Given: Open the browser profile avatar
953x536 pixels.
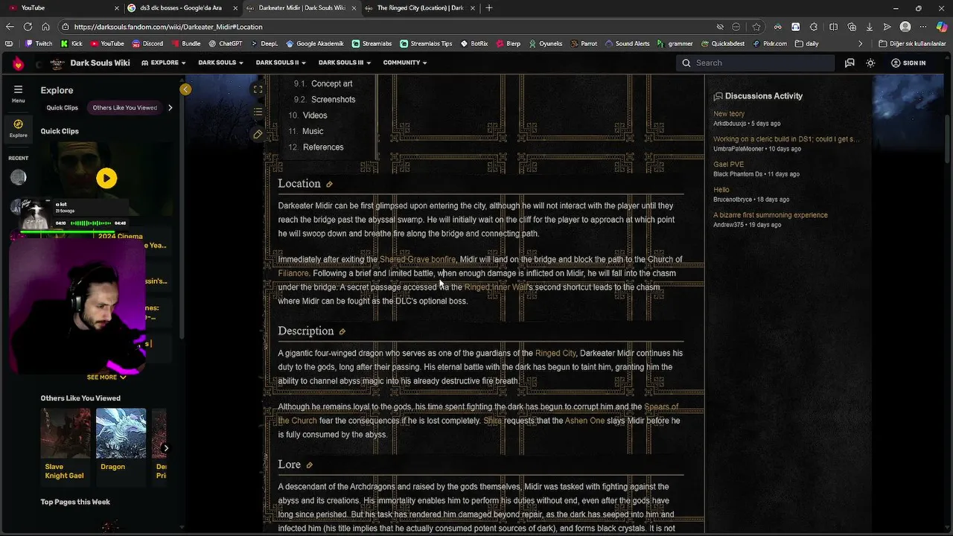Looking at the screenshot, I should coord(905,27).
